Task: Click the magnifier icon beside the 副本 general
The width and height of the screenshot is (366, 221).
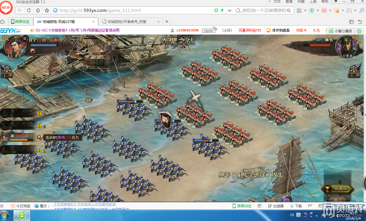Action: [x=39, y=138]
